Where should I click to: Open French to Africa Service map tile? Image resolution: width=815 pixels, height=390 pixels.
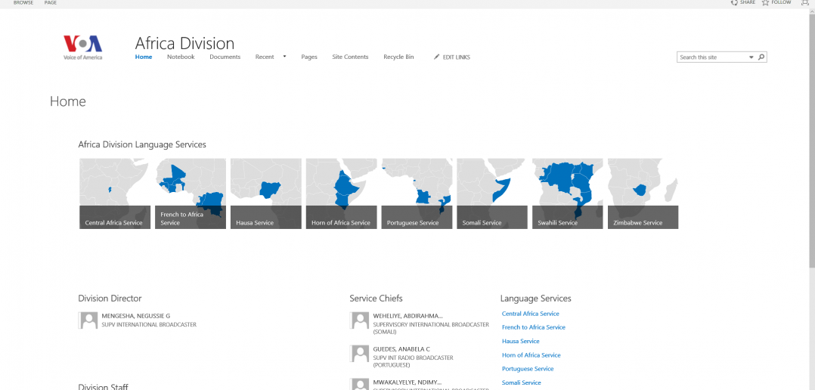pos(191,193)
